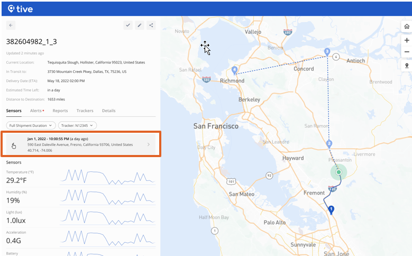Click the map home view icon
This screenshot has height=256, width=412.
click(x=406, y=26)
